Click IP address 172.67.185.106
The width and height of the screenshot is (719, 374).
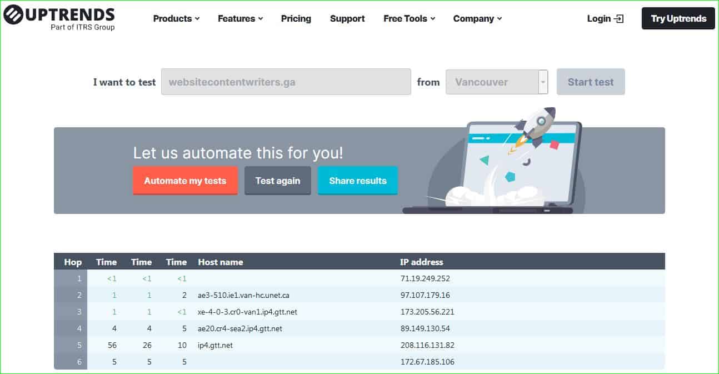pos(427,362)
